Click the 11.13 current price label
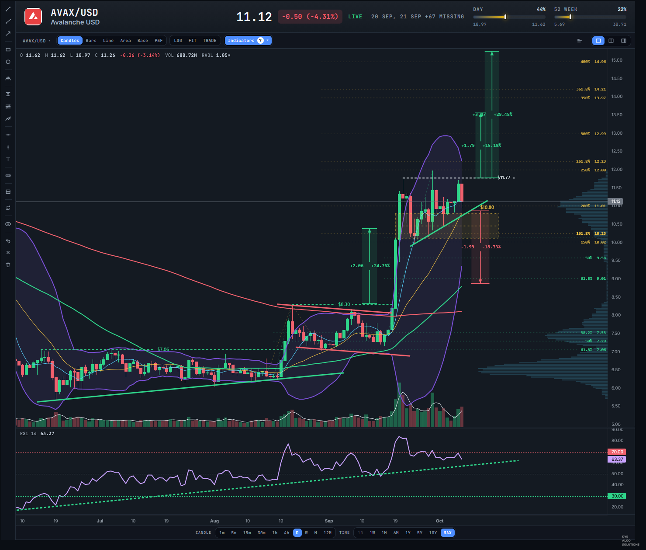This screenshot has height=550, width=646. click(x=616, y=202)
